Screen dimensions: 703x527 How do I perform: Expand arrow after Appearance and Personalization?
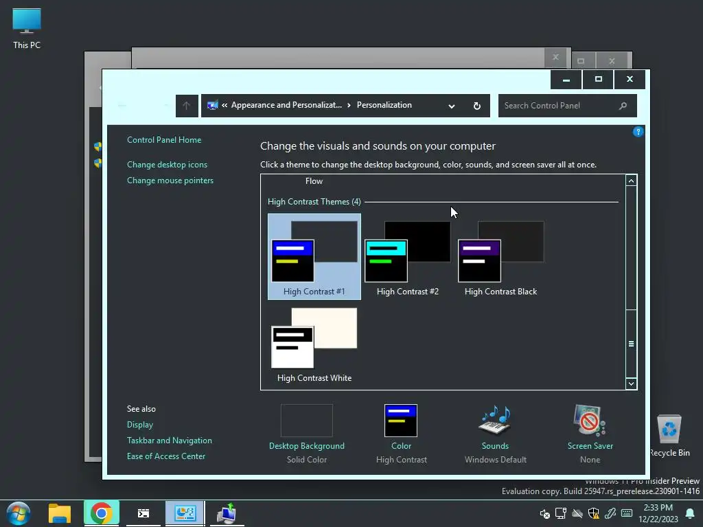tap(349, 105)
